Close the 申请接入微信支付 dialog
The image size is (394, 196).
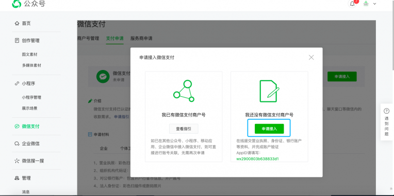click(x=311, y=58)
